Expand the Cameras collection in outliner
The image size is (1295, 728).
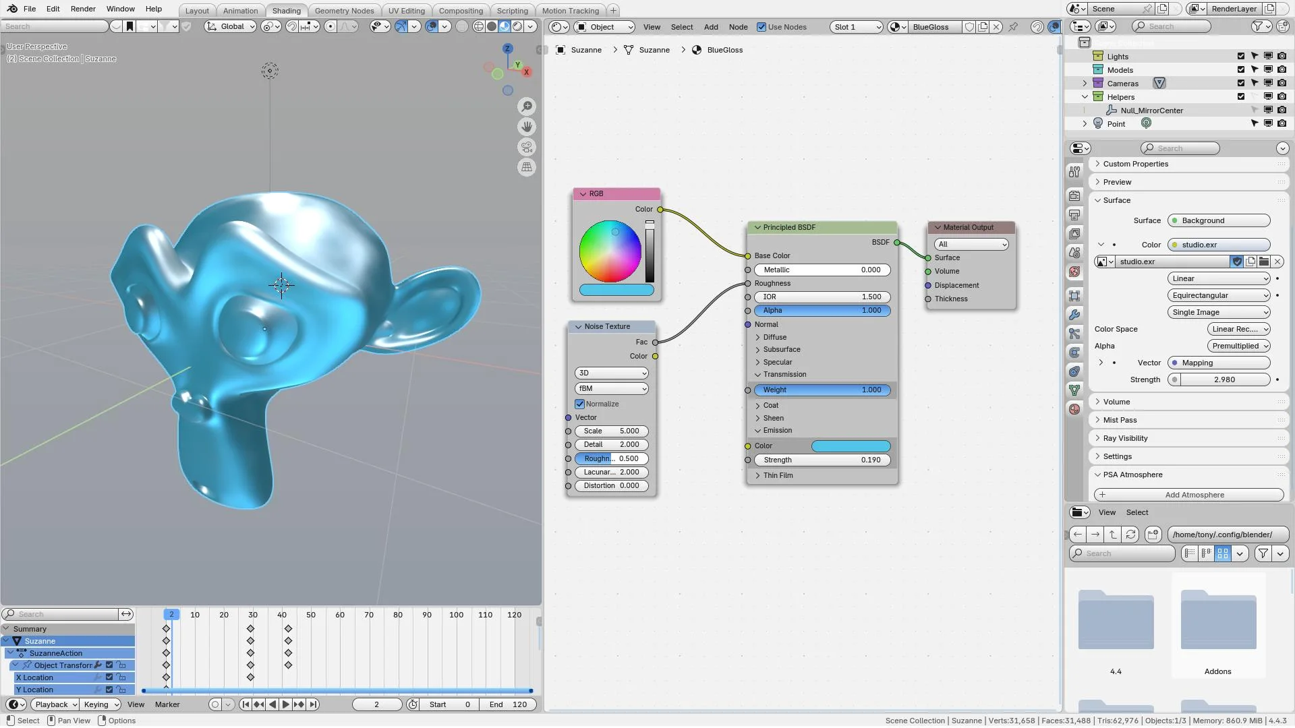tap(1085, 84)
